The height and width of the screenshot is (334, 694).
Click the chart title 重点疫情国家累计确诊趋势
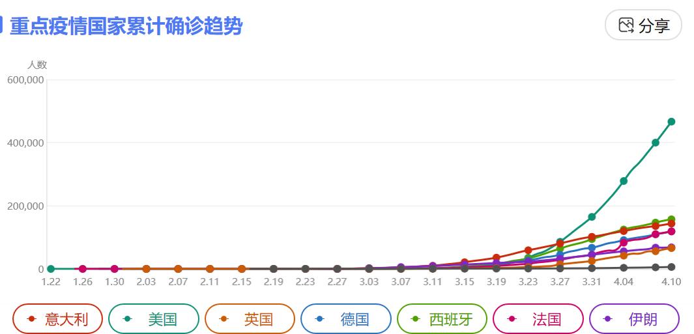[126, 26]
